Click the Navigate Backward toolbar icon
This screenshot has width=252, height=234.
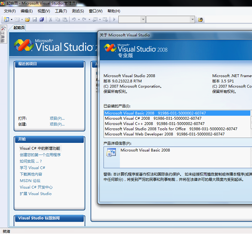click(95, 20)
